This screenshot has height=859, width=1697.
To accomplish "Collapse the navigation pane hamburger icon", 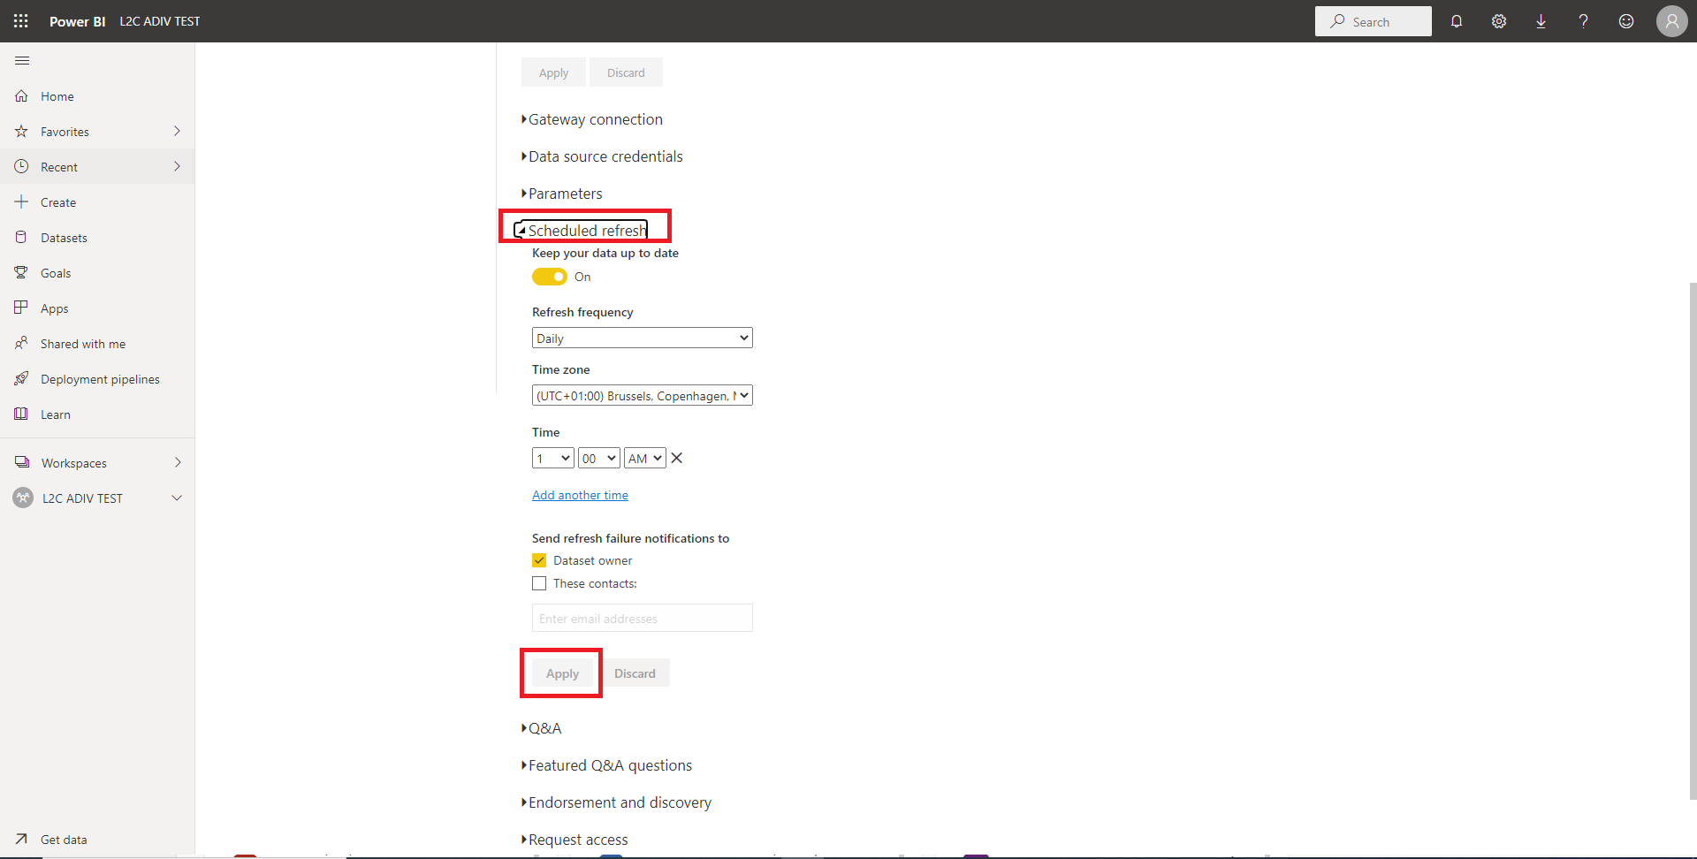I will (23, 60).
